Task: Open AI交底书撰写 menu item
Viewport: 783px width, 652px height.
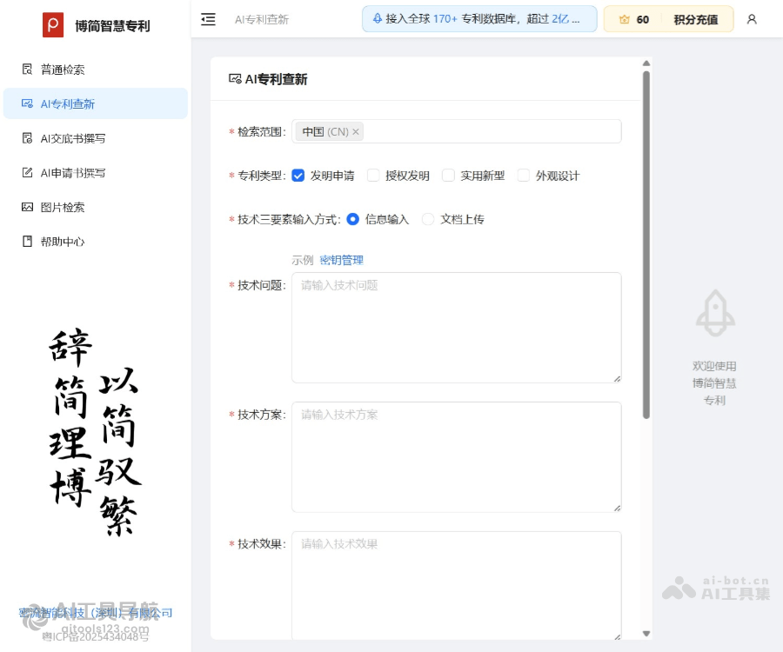Action: pos(96,138)
